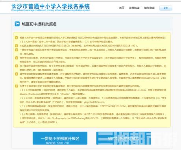Click the number 2 notice bullet icon
This screenshot has height=150, width=181.
click(x=17, y=46)
